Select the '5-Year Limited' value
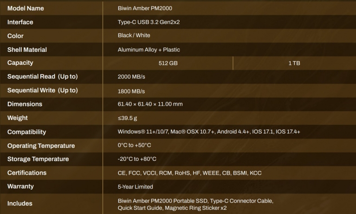The width and height of the screenshot is (356, 214). click(x=136, y=187)
